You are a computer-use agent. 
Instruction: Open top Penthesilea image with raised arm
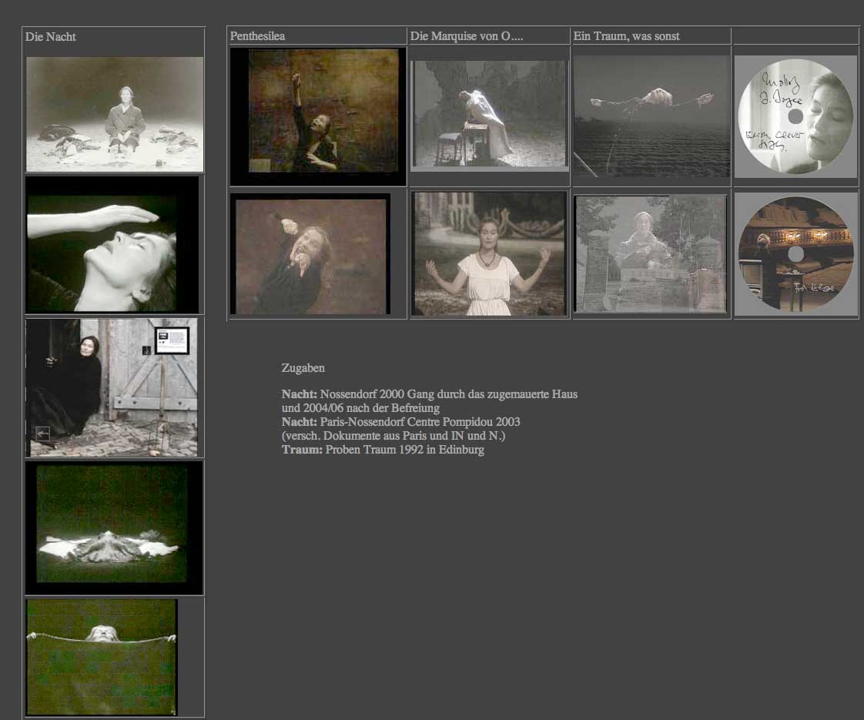pos(317,116)
